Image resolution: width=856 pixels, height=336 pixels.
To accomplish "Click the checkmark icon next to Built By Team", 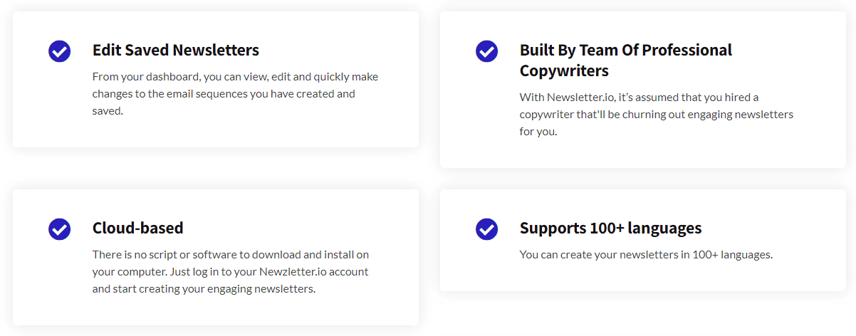I will pyautogui.click(x=486, y=51).
